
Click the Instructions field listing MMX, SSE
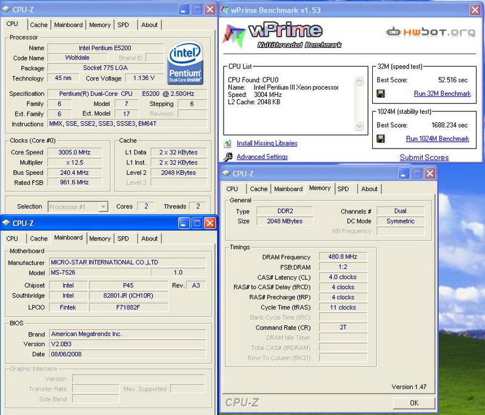(127, 124)
